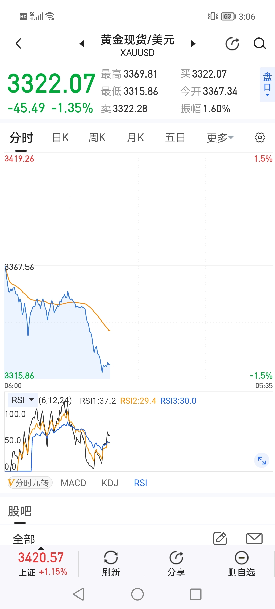Viewport: 275px width, 609px height.
Task: Switch indicator to MACD
Action: [73, 483]
